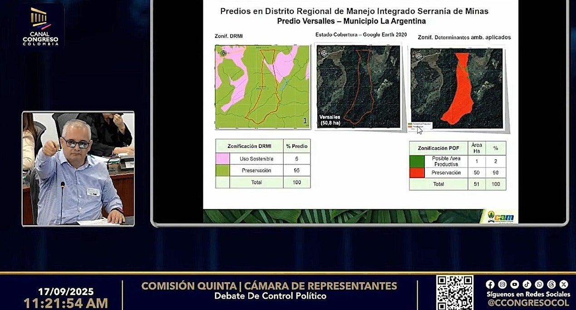Viewport: 576px width, 310px height.
Task: Click the speaker's webcam video feed
Action: pyautogui.click(x=77, y=168)
